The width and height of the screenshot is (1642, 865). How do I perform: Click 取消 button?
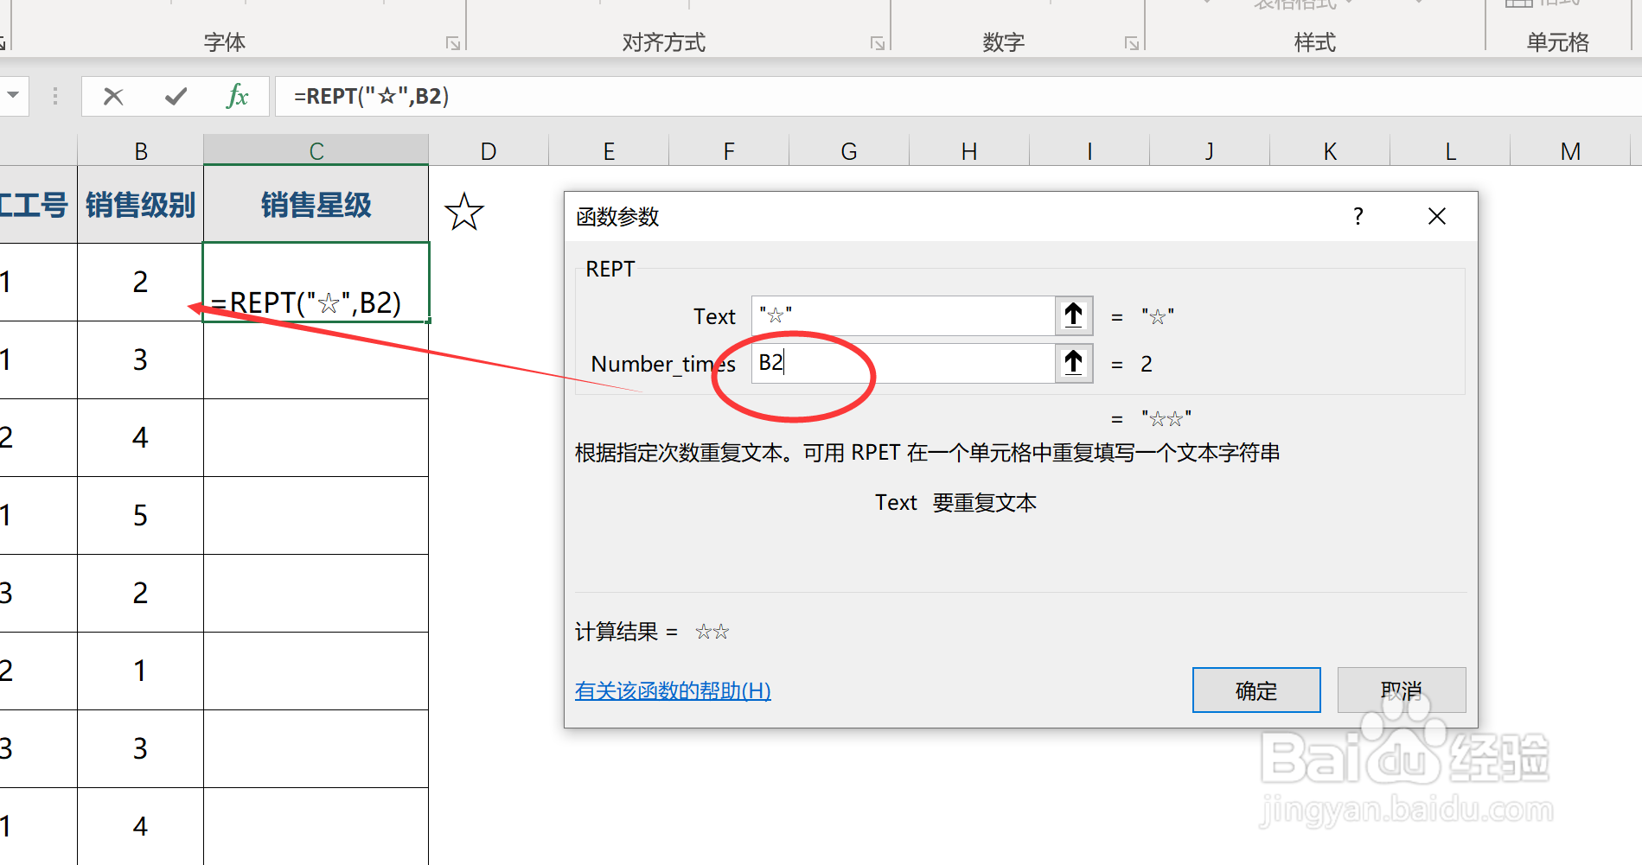1402,690
